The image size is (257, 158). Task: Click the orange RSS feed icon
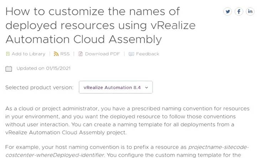(x=56, y=54)
